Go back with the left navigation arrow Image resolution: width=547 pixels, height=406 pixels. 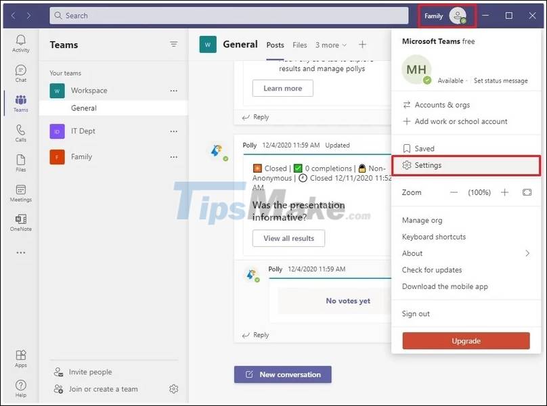tap(14, 16)
